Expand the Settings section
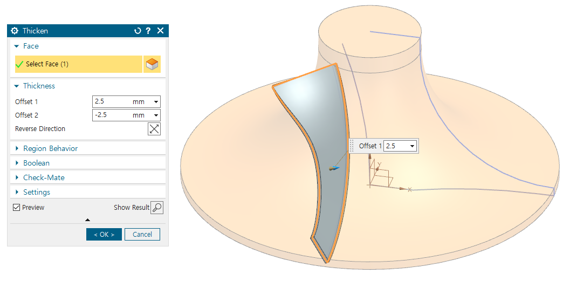Viewport: 563px width, 281px height. click(x=17, y=192)
